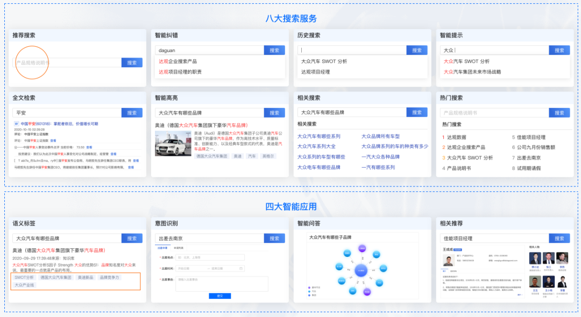Click hot search item 佳能项目经理
The height and width of the screenshot is (317, 581).
pyautogui.click(x=531, y=137)
